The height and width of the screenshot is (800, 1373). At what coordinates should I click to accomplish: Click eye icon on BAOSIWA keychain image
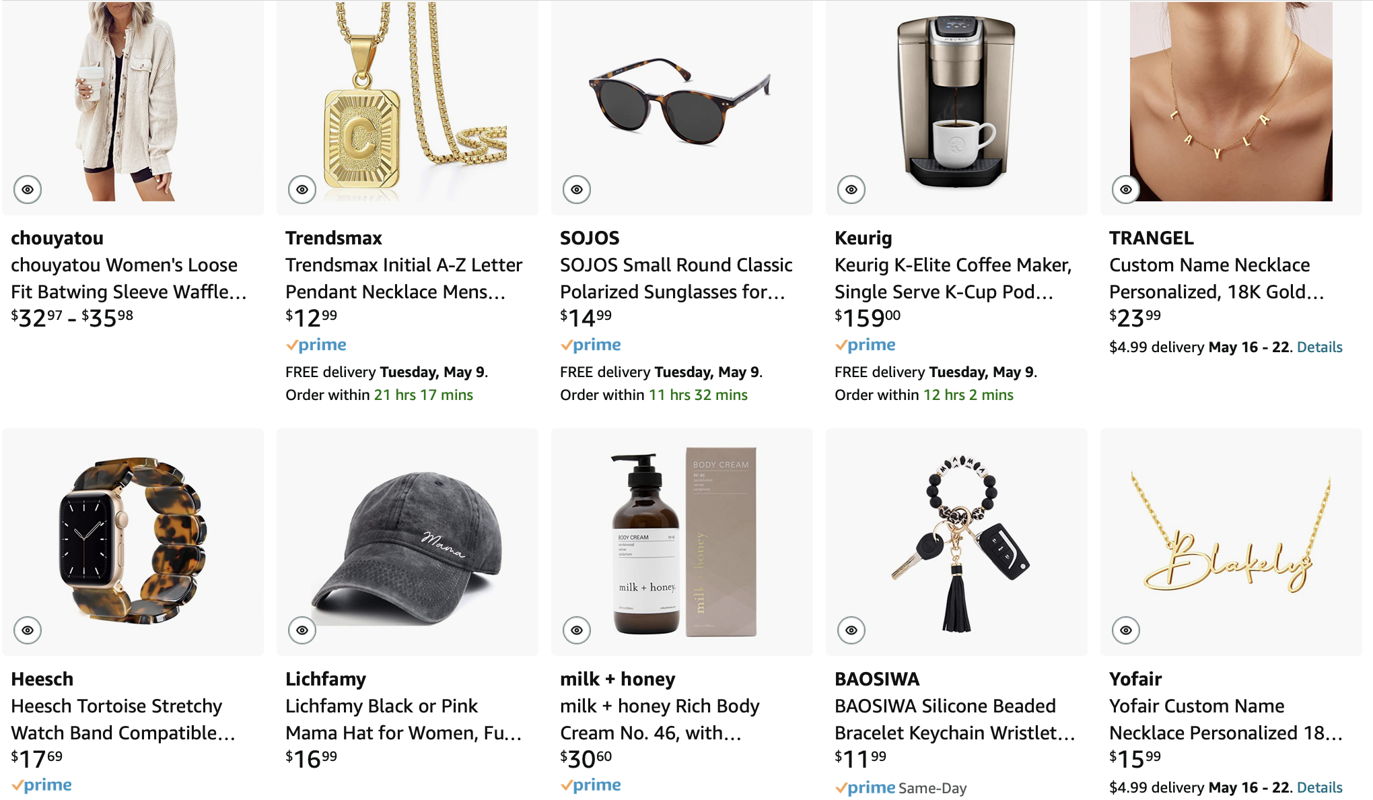tap(851, 630)
